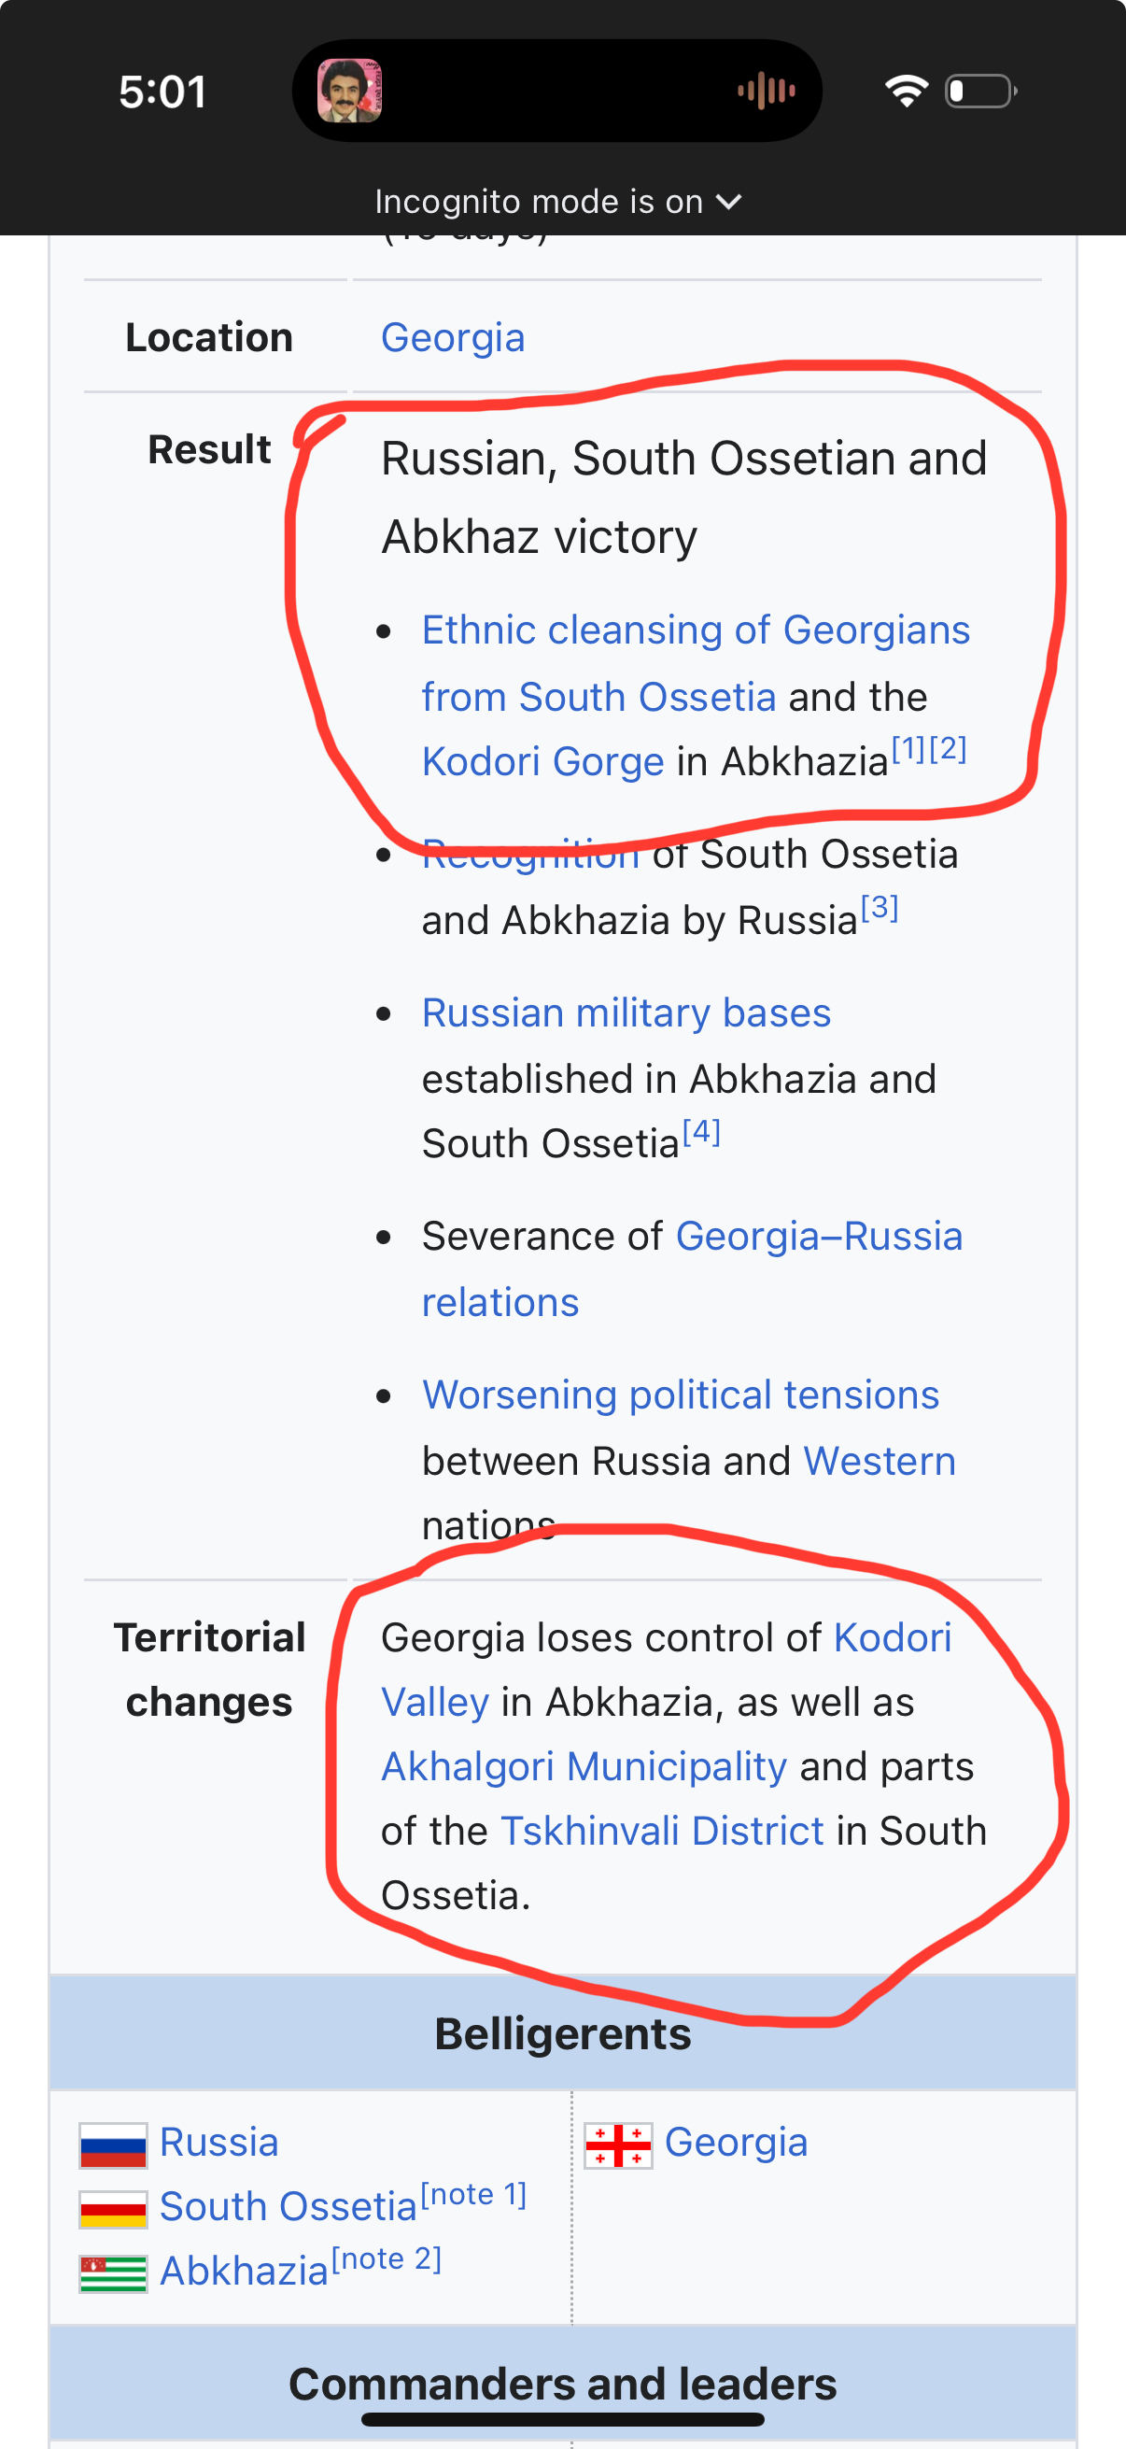Screen dimensions: 1126x2449
Task: Click the South Ossetia flag icon
Action: pos(113,2207)
